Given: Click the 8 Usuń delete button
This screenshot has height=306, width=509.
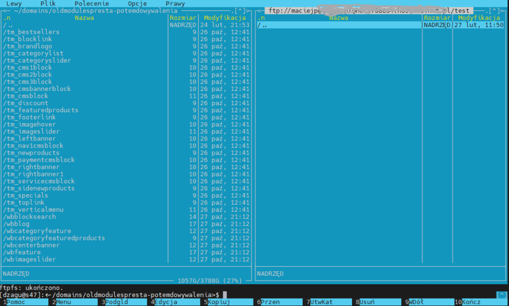Looking at the screenshot, I should [378, 302].
